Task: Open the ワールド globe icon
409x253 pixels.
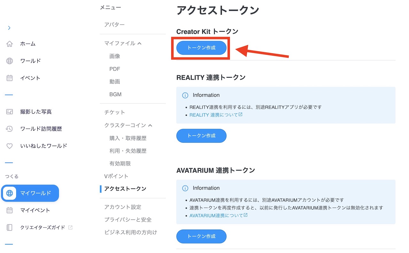Action: click(x=10, y=61)
